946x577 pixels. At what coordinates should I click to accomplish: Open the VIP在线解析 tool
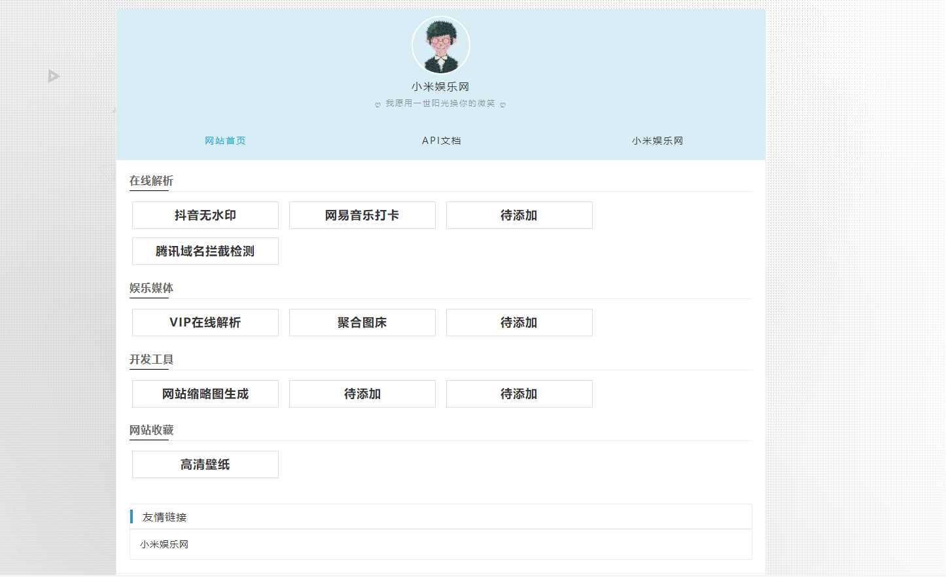tap(205, 323)
